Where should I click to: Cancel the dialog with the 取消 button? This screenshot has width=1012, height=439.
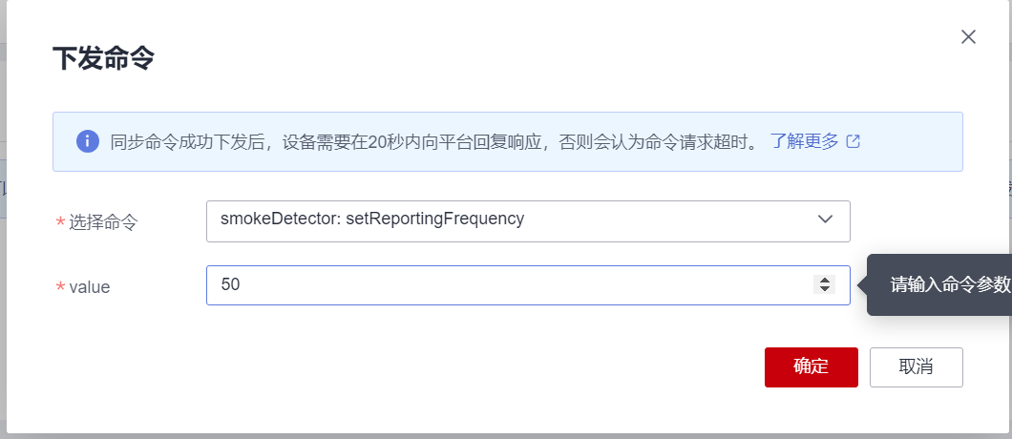coord(916,367)
